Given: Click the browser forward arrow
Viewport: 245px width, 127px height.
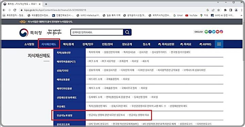Looking at the screenshot, I should [10, 10].
